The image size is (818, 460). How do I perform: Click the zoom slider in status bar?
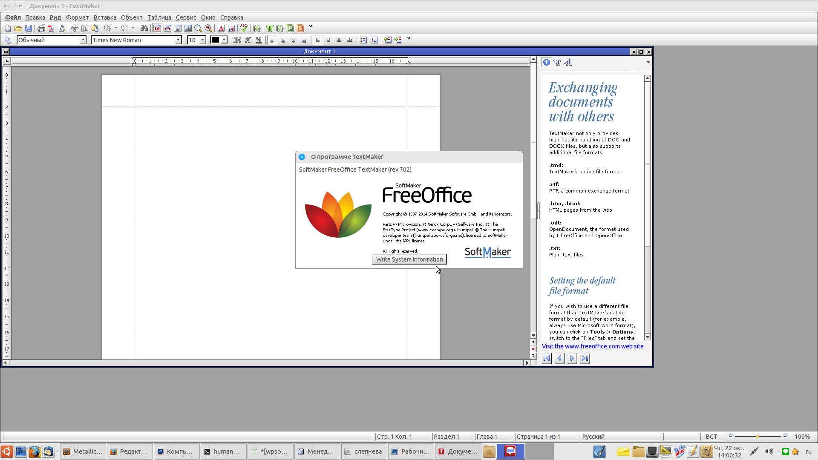click(758, 437)
